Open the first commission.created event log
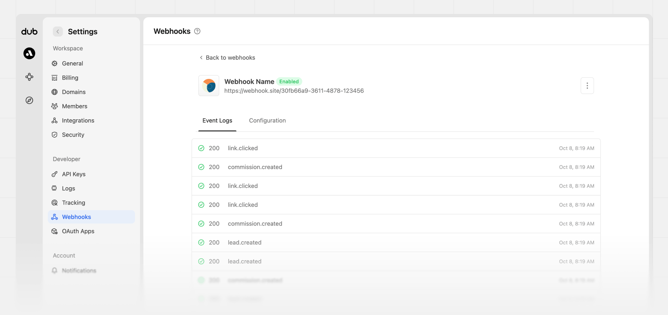 click(396, 167)
